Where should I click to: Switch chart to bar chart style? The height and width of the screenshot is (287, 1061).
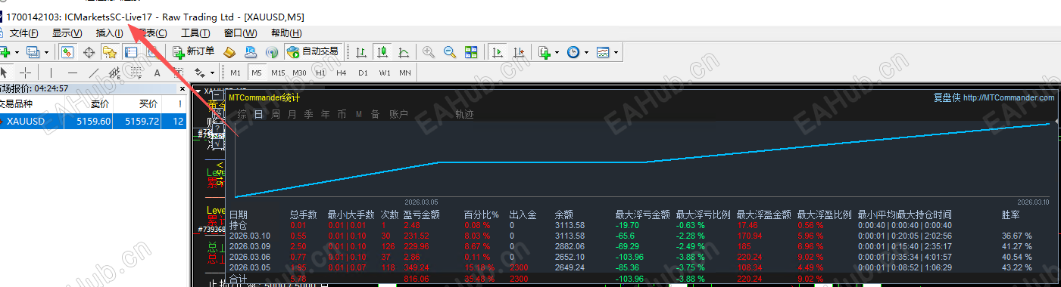pyautogui.click(x=361, y=52)
